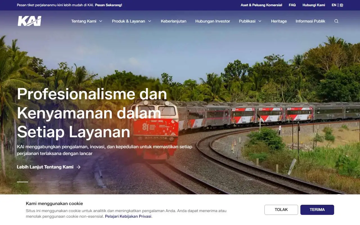Open Aset & Peluang Komersial link
Screen dimensions: 360x225
pyautogui.click(x=261, y=5)
